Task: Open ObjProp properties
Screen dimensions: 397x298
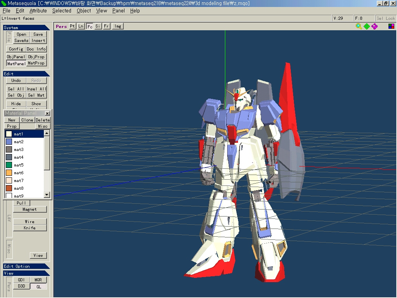Action: [x=36, y=57]
